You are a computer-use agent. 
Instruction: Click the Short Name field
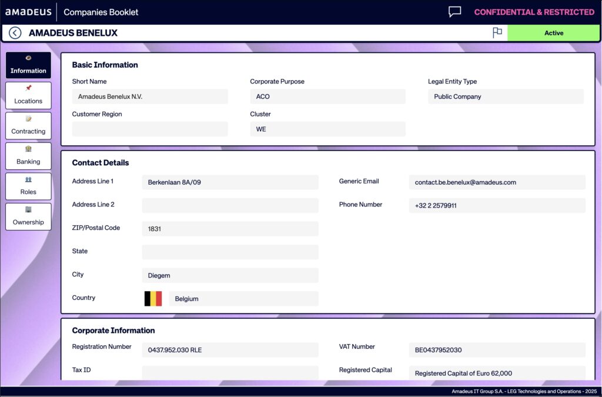[x=150, y=96]
